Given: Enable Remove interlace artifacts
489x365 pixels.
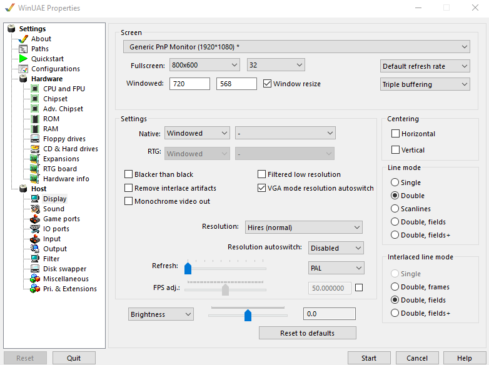Looking at the screenshot, I should tap(128, 187).
